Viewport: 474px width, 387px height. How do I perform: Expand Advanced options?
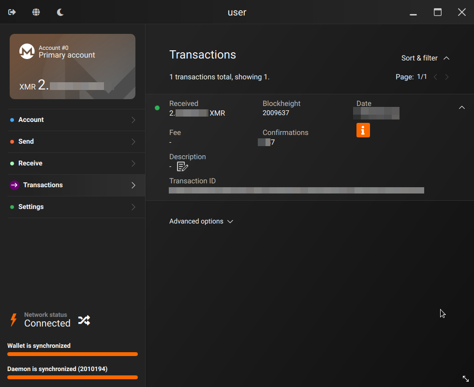[x=201, y=221]
